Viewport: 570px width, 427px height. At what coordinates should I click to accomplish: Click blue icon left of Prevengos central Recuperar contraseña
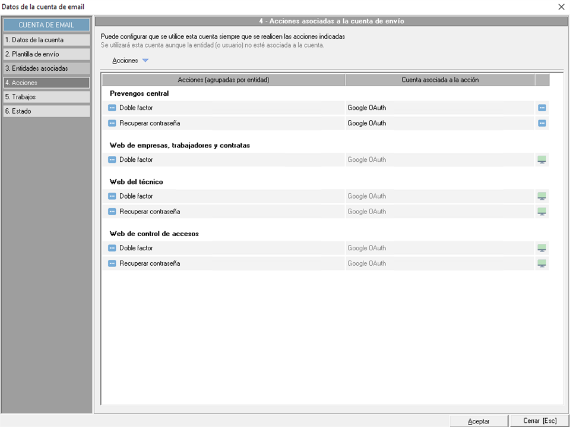tap(112, 124)
